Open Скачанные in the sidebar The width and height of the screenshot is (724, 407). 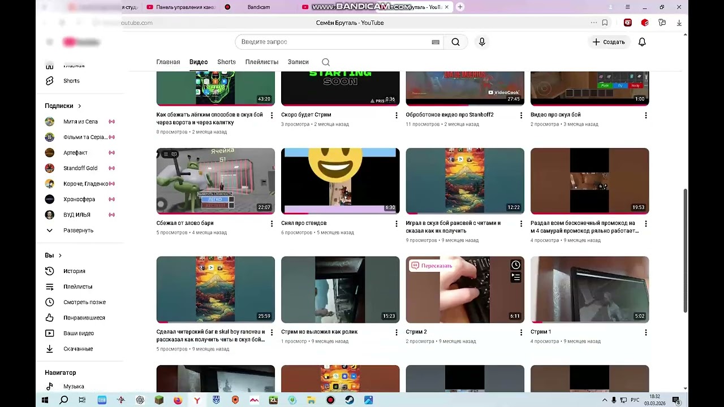pyautogui.click(x=77, y=349)
